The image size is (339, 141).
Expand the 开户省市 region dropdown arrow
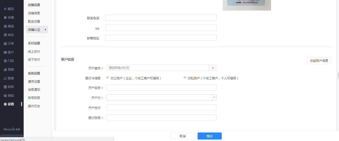(x=213, y=68)
